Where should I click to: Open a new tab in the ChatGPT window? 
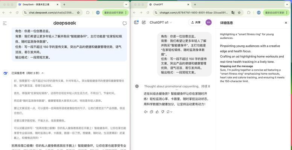pyautogui.click(x=195, y=4)
